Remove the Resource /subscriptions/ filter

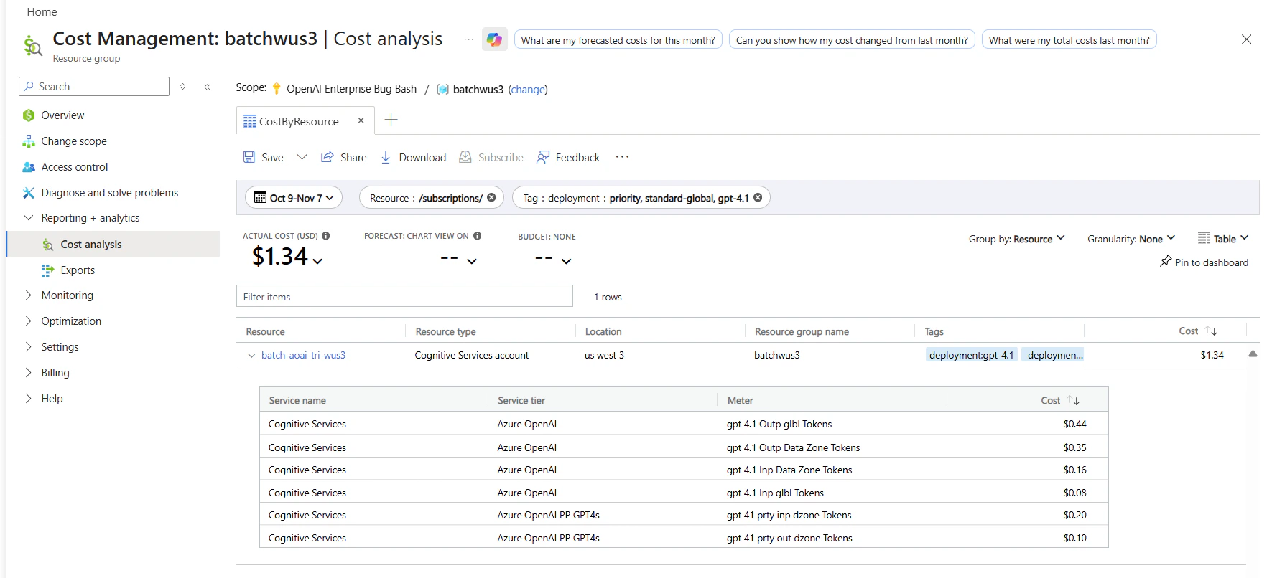(491, 198)
